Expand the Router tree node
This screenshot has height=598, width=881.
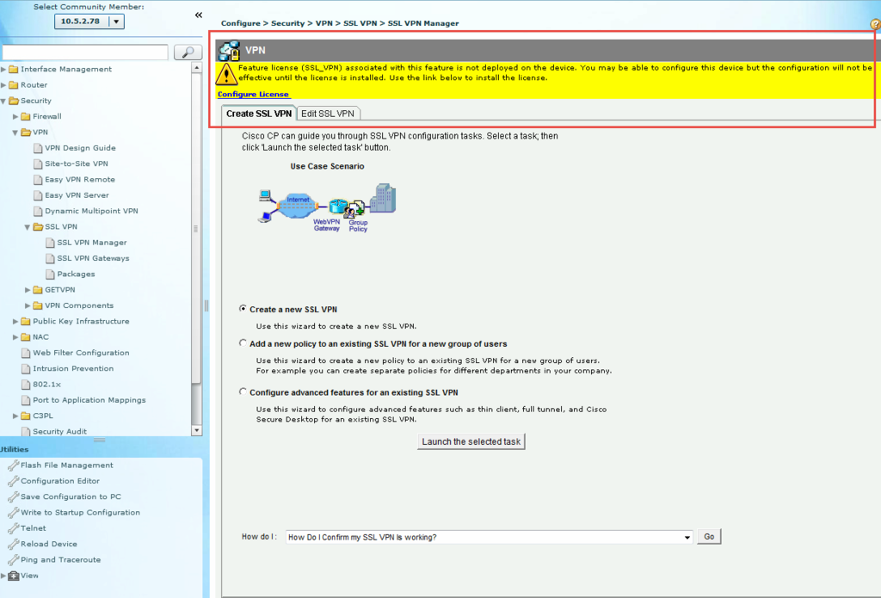pos(3,85)
